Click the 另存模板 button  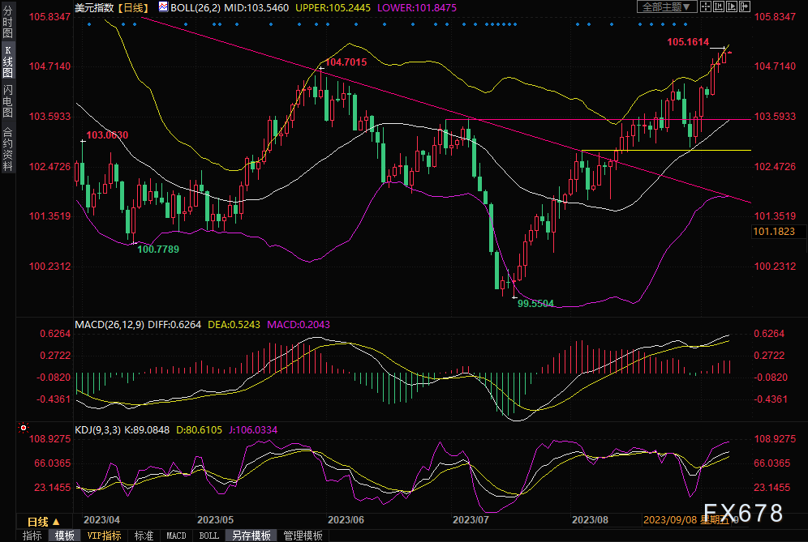(x=251, y=536)
